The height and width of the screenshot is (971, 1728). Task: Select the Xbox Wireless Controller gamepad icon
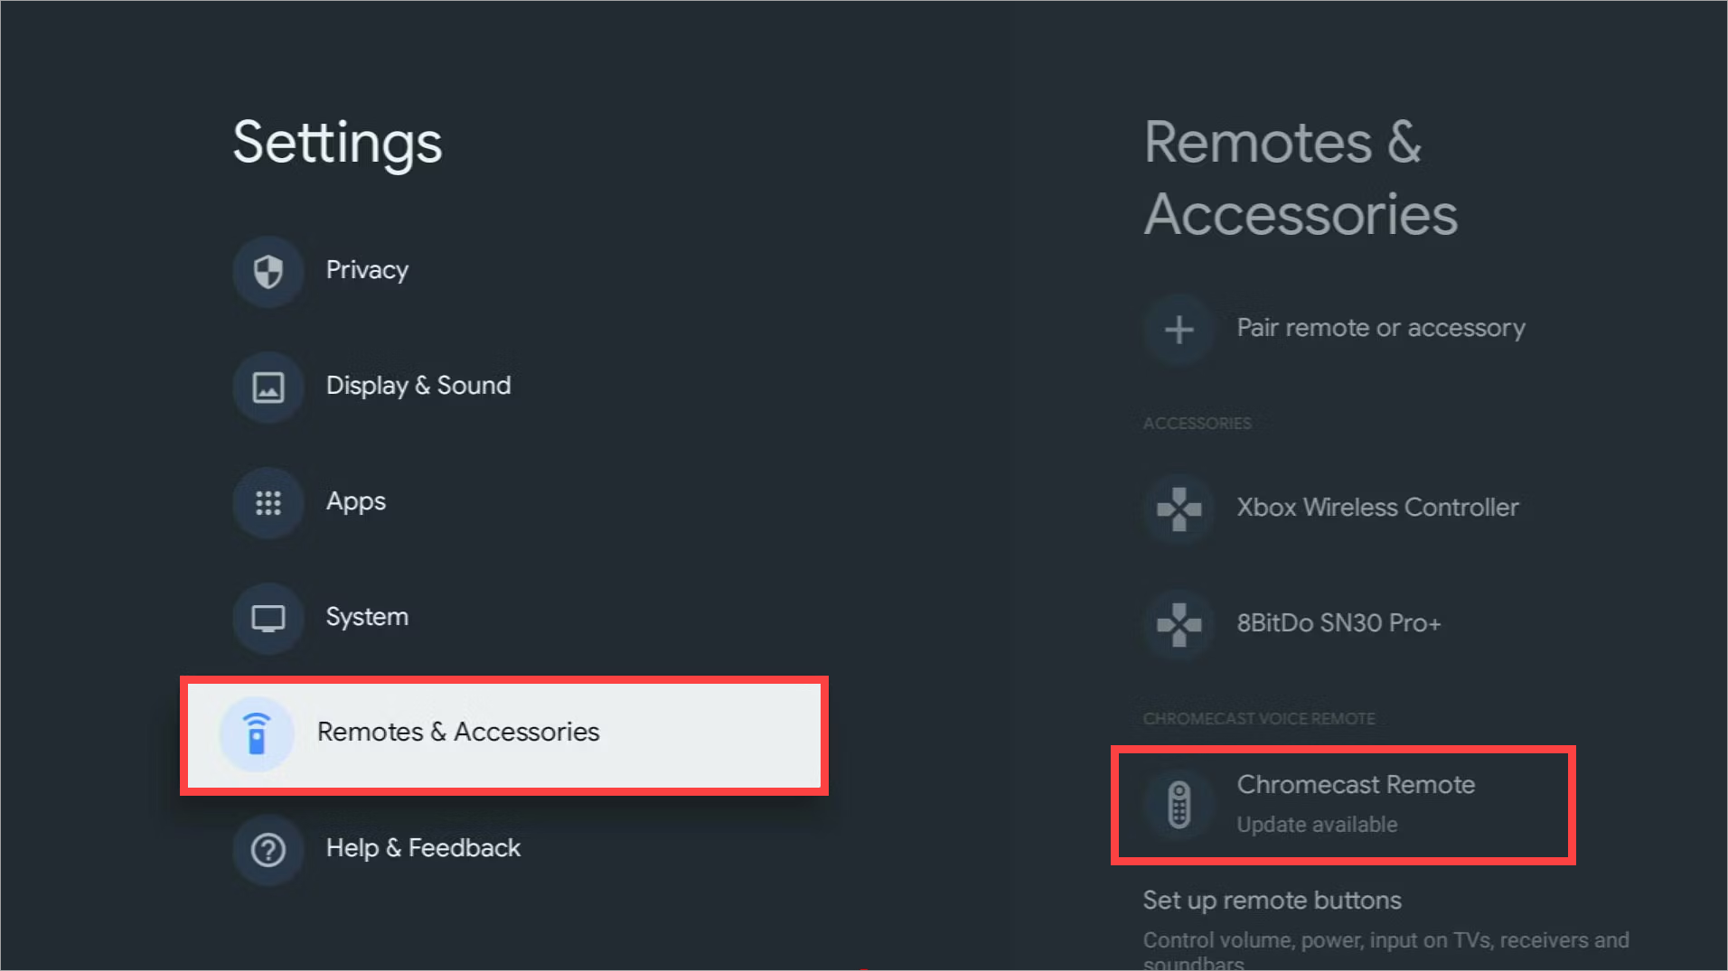1179,508
